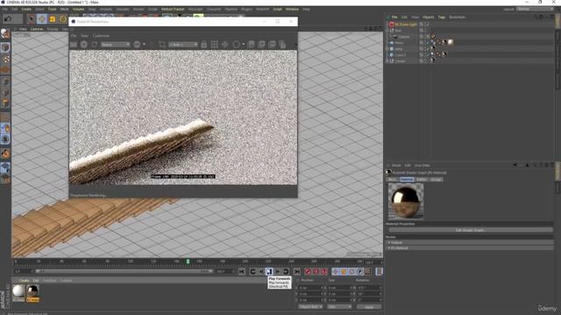Switch to Model mode in left sidebar
The width and height of the screenshot is (561, 315).
point(5,47)
